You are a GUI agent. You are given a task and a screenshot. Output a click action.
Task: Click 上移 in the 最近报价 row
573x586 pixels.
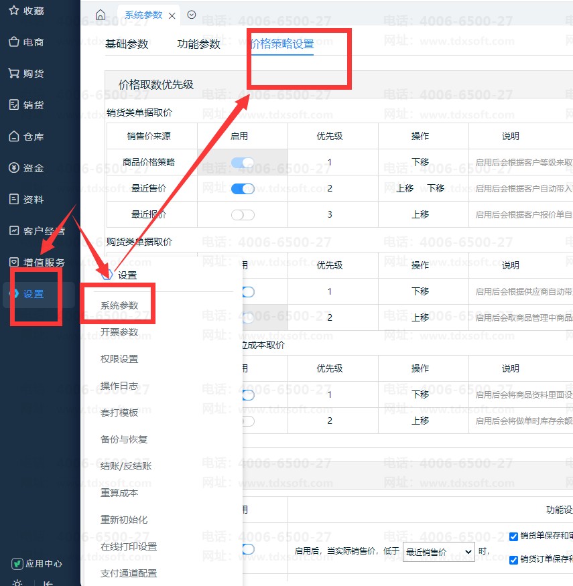click(x=420, y=215)
